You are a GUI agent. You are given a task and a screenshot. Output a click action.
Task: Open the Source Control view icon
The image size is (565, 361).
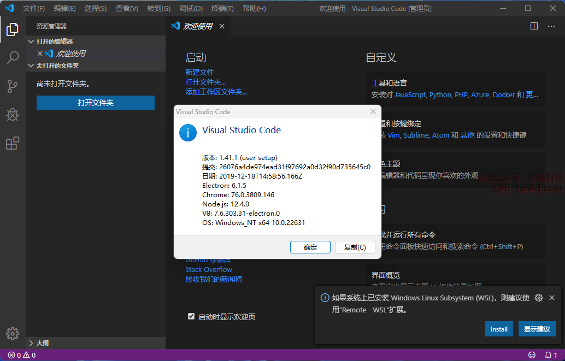click(x=13, y=86)
